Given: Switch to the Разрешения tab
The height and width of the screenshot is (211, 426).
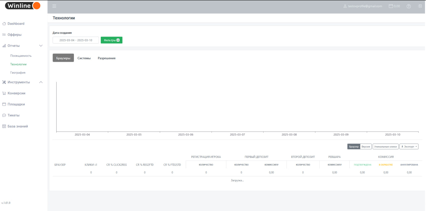Looking at the screenshot, I should [x=106, y=58].
